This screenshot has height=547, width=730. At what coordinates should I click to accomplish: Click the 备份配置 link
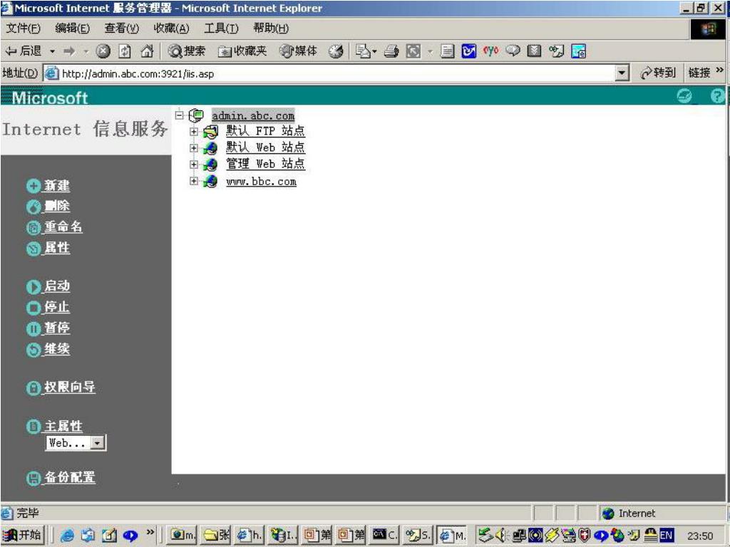70,478
